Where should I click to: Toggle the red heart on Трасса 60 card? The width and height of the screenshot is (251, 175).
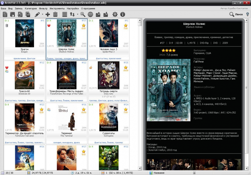point(7,67)
